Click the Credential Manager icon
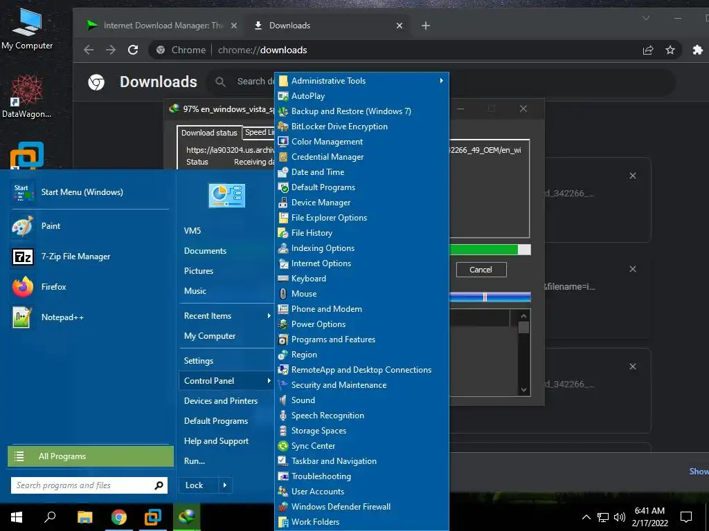 283,157
